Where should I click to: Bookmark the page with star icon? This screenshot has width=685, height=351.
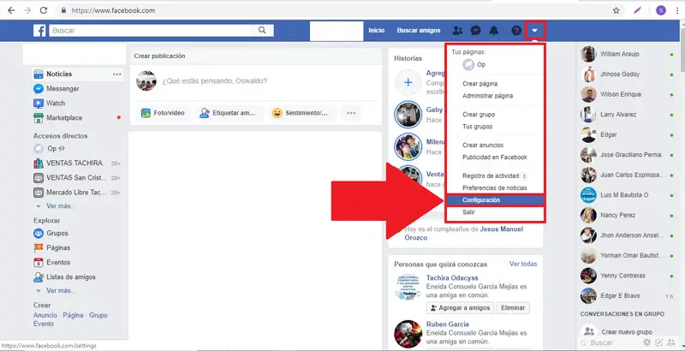pos(616,10)
